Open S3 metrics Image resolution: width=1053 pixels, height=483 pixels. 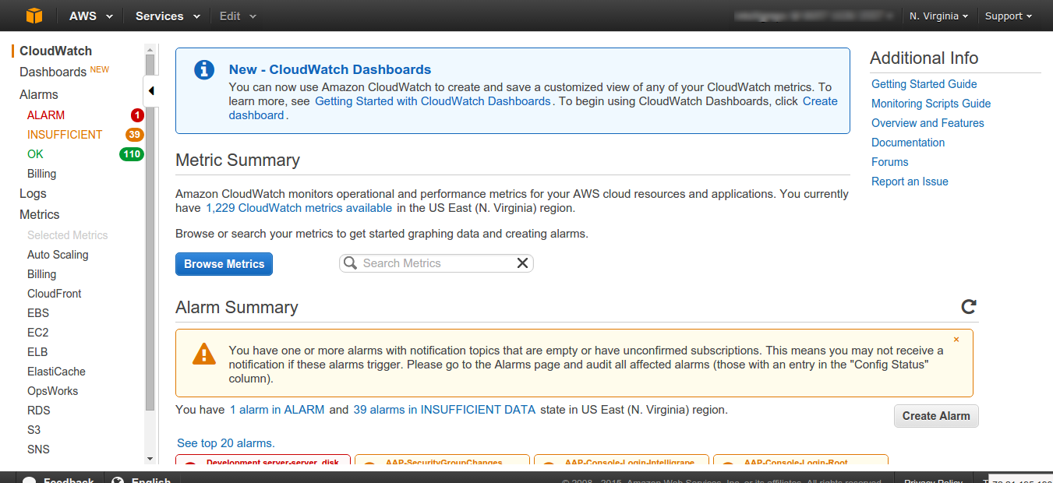click(x=34, y=430)
